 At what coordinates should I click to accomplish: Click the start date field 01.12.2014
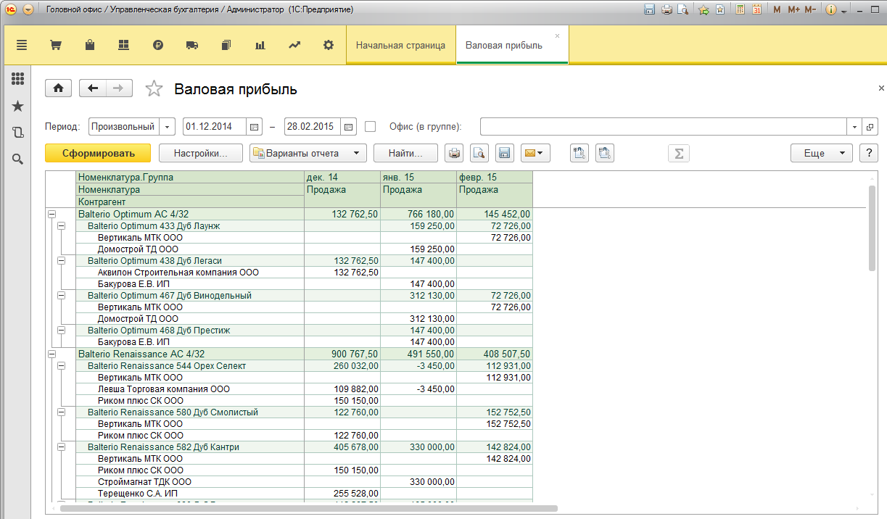pyautogui.click(x=215, y=126)
